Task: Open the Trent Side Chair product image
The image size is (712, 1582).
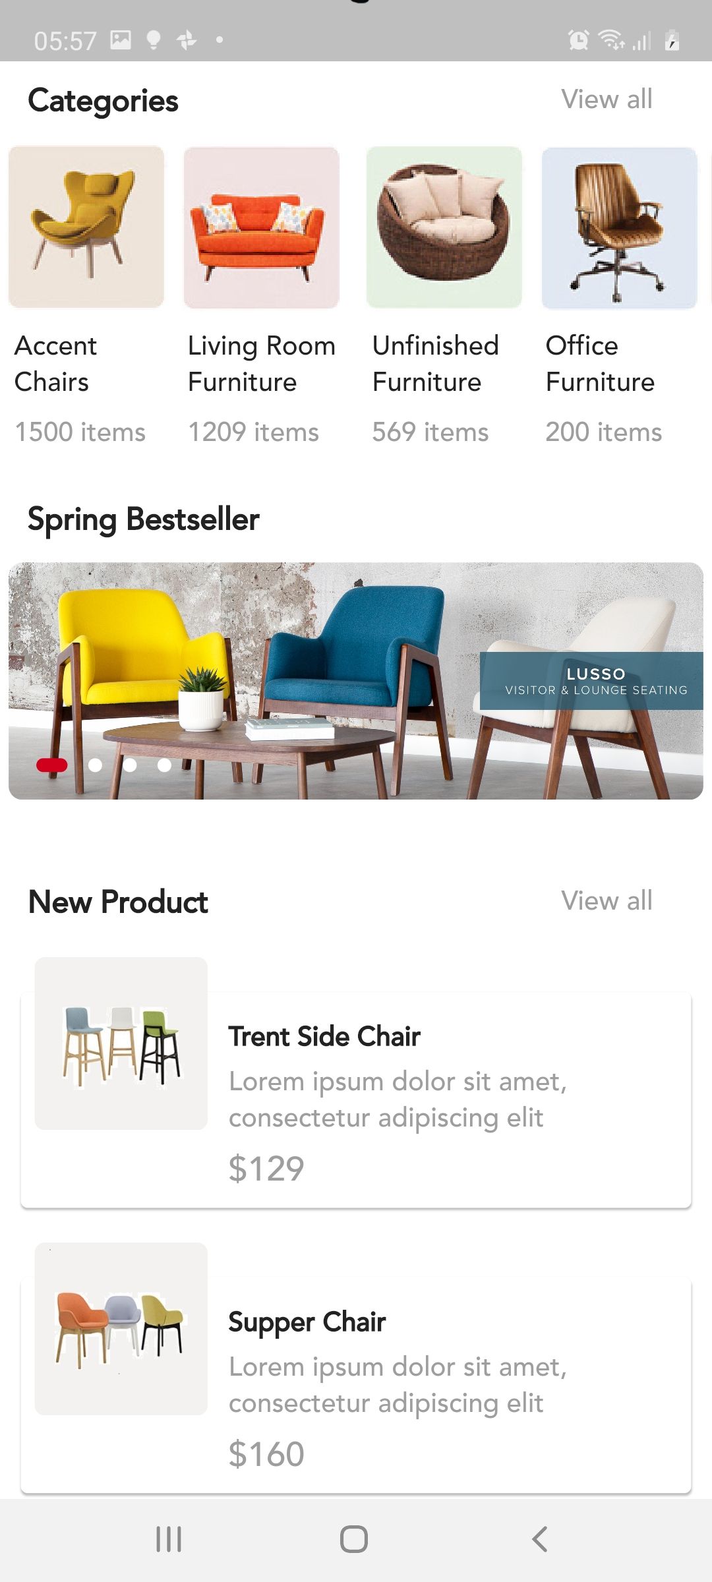Action: (121, 1043)
